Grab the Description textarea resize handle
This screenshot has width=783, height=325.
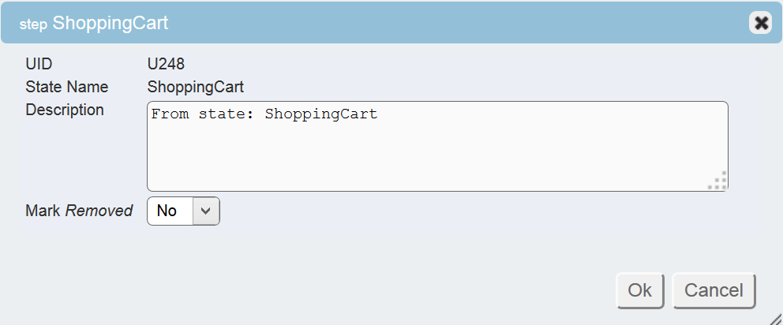tap(718, 182)
